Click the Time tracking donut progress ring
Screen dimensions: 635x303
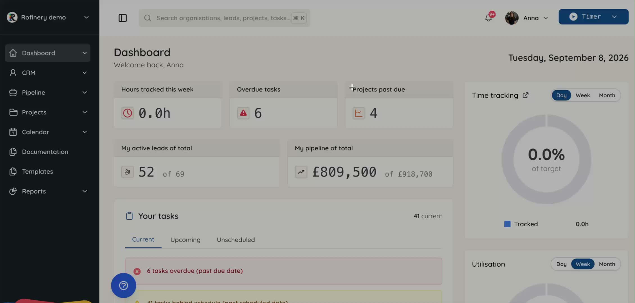click(x=546, y=159)
